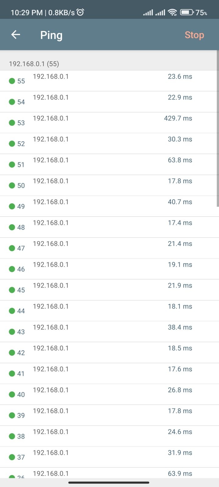Tap the Ping title in the app bar
Viewport: 219px width, 487px height.
[x=51, y=35]
